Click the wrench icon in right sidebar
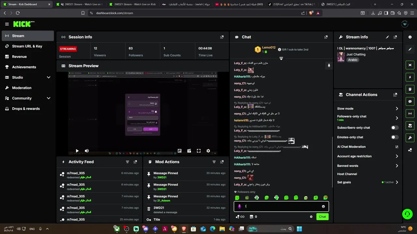This screenshot has width=417, height=234. click(x=410, y=137)
